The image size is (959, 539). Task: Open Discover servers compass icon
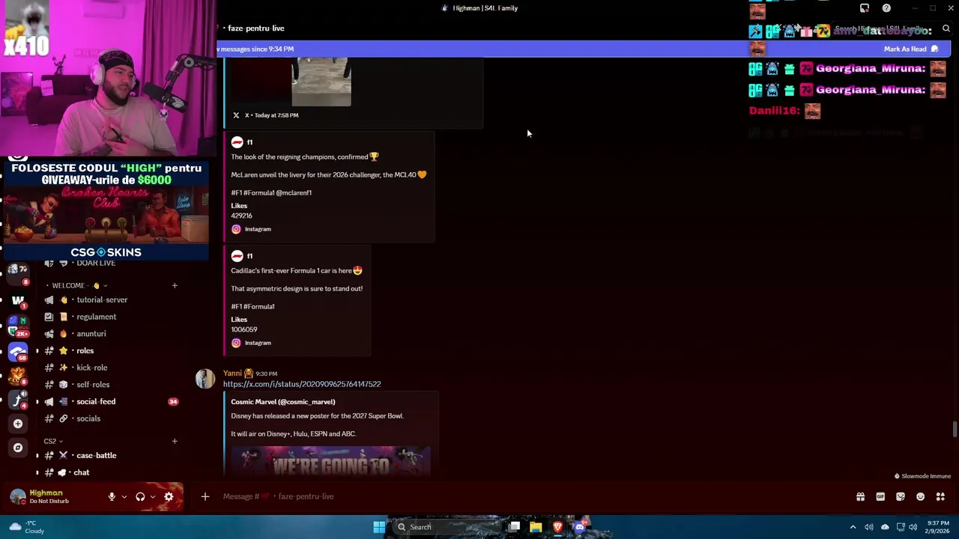18,448
